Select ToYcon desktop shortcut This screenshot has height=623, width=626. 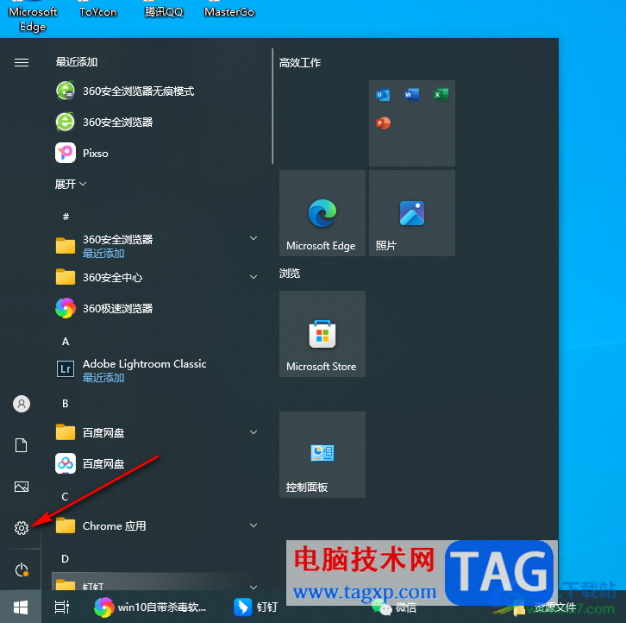98,9
